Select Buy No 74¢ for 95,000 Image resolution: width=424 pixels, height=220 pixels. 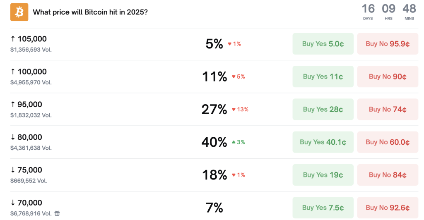[388, 109]
